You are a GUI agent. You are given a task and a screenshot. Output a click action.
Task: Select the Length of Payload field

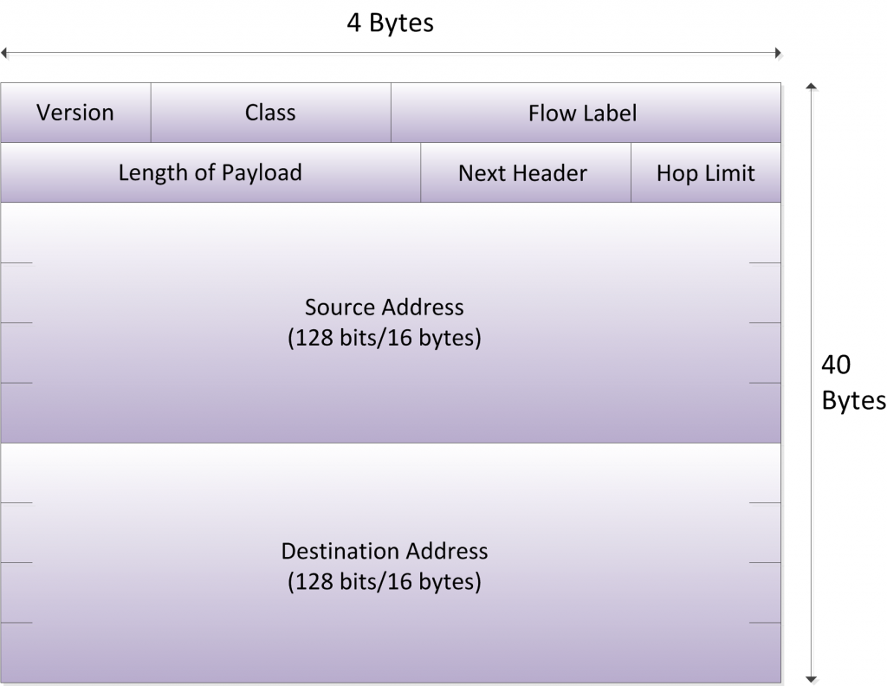pos(210,172)
